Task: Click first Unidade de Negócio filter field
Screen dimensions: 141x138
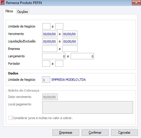Action: point(46,26)
